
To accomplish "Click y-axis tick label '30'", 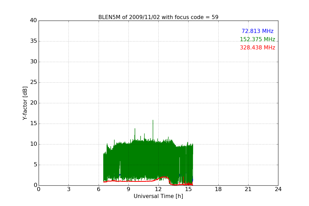I will [x=33, y=62].
